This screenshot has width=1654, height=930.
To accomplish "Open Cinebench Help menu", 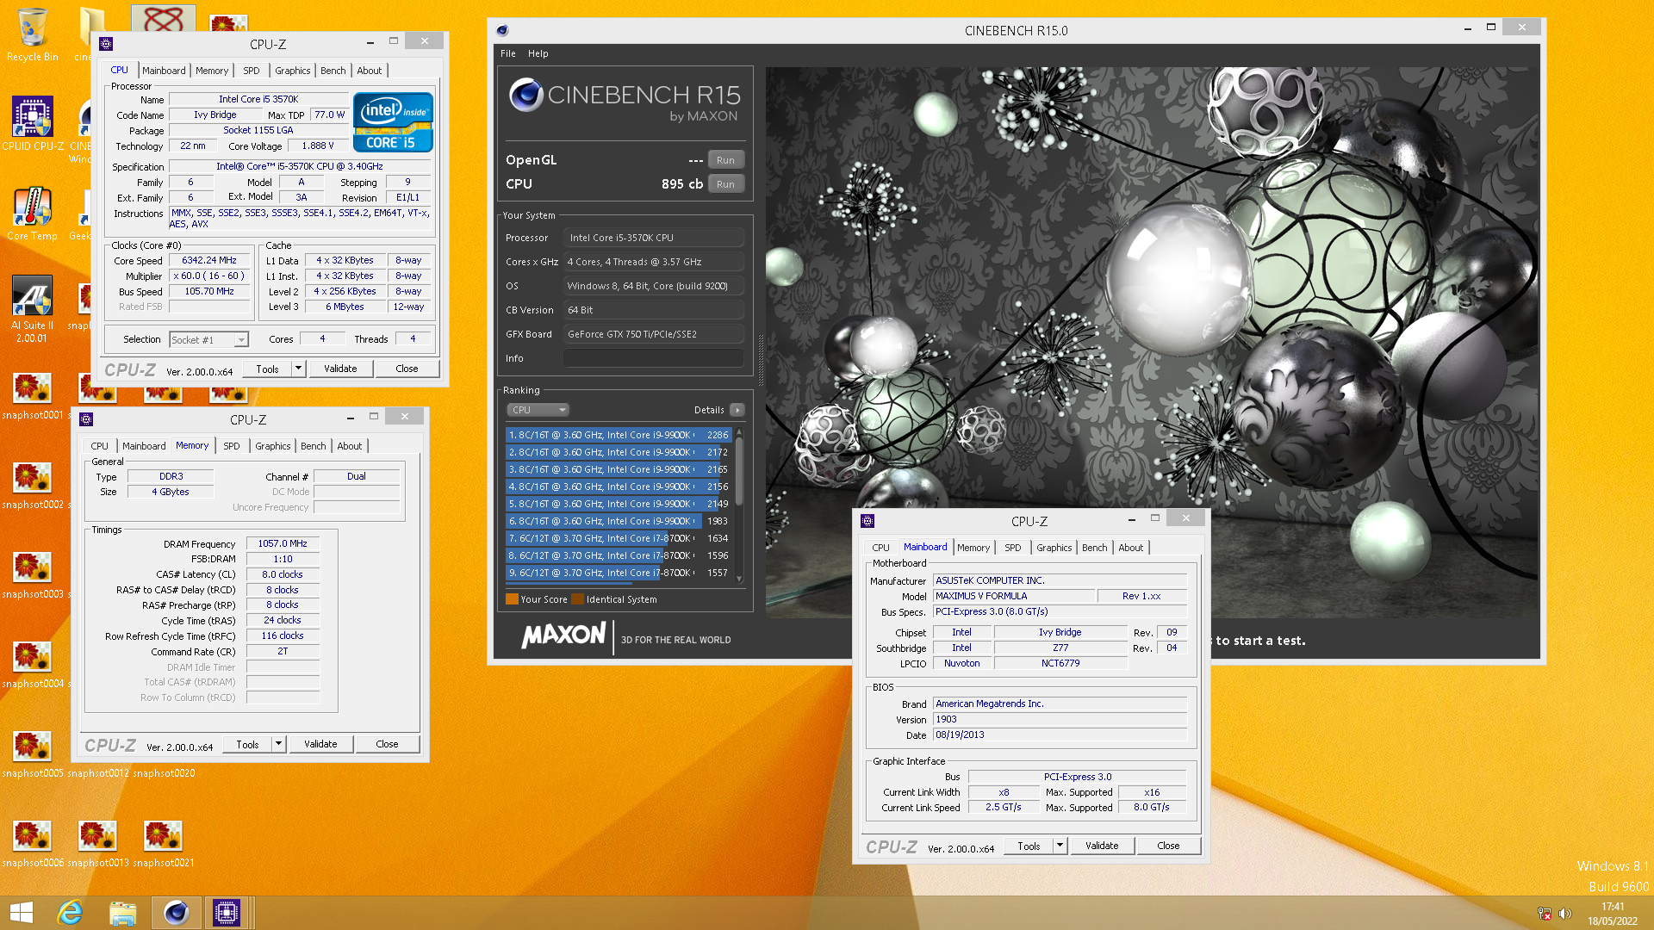I will click(x=538, y=53).
